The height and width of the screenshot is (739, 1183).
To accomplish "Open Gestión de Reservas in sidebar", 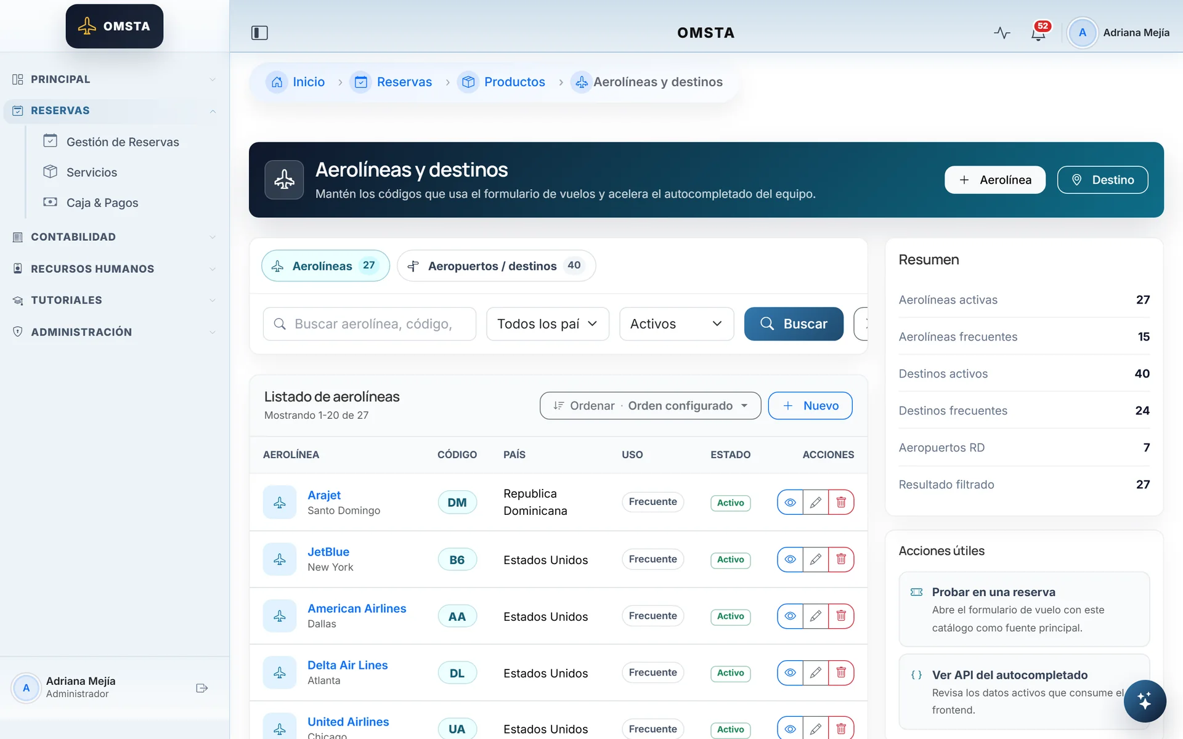I will [123, 142].
